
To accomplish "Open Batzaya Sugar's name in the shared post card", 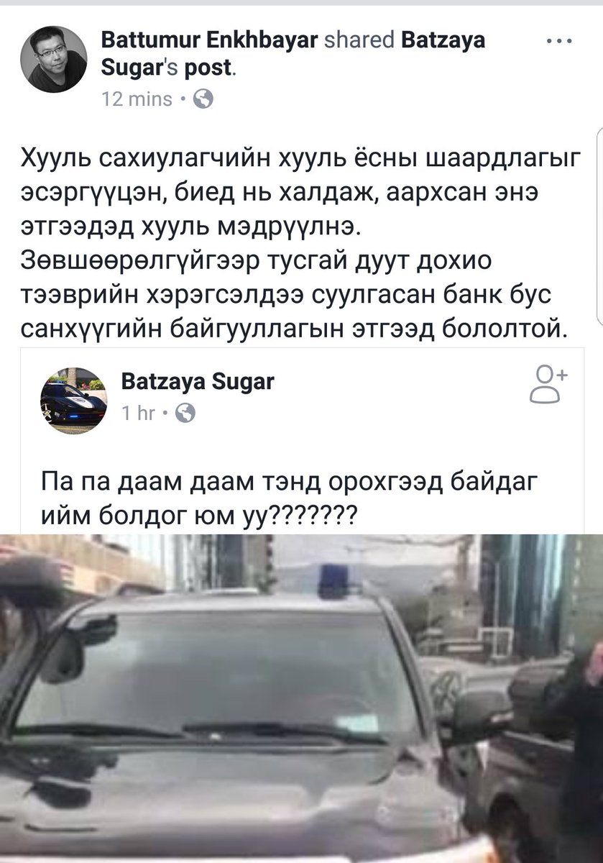I will tap(198, 381).
